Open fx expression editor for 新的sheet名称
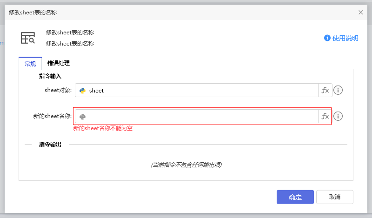Image resolution: width=372 pixels, height=218 pixels. 325,117
